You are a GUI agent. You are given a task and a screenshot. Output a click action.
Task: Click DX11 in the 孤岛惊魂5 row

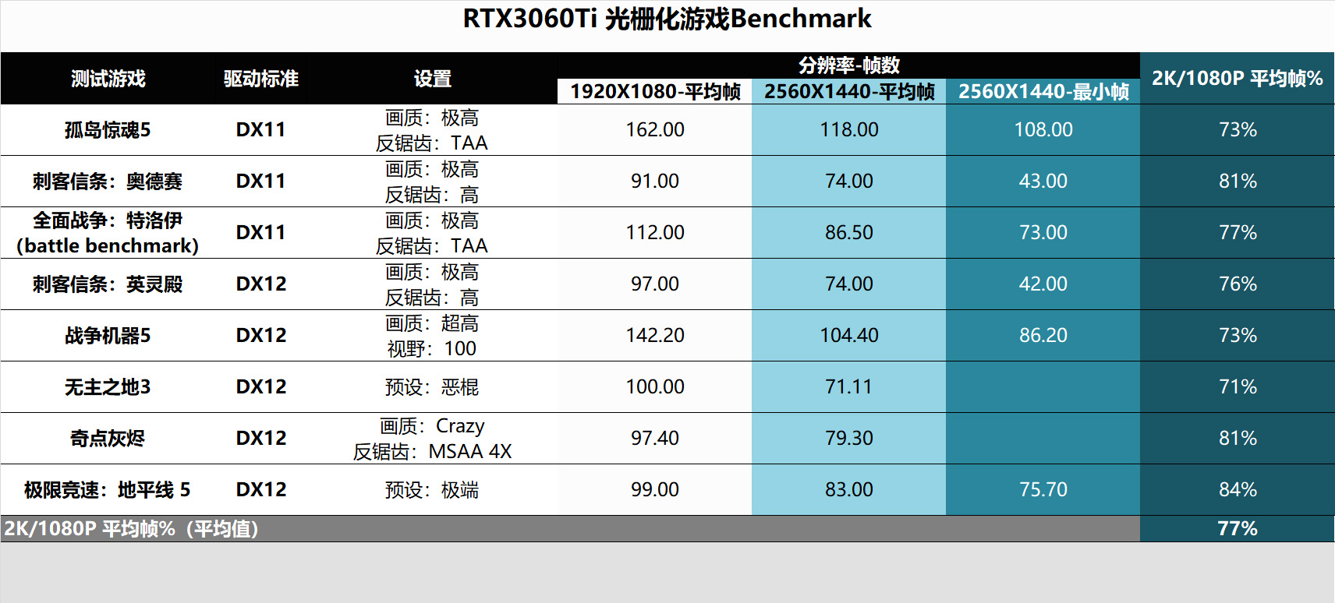click(x=261, y=130)
